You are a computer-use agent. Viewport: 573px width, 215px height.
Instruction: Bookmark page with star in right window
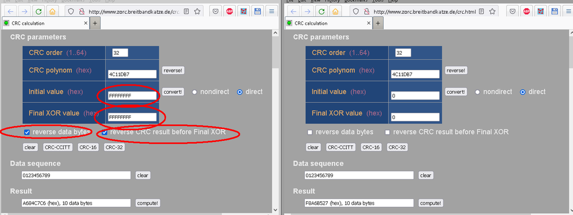click(x=492, y=11)
